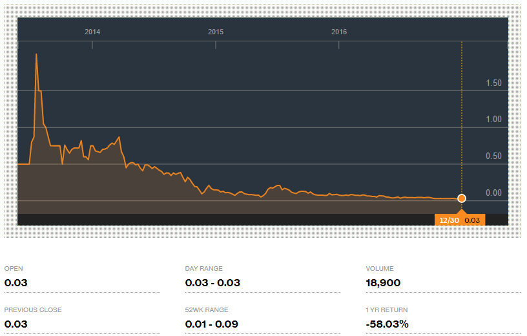The height and width of the screenshot is (336, 527).
Task: Click the 1 YR RETURN label
Action: tap(386, 310)
